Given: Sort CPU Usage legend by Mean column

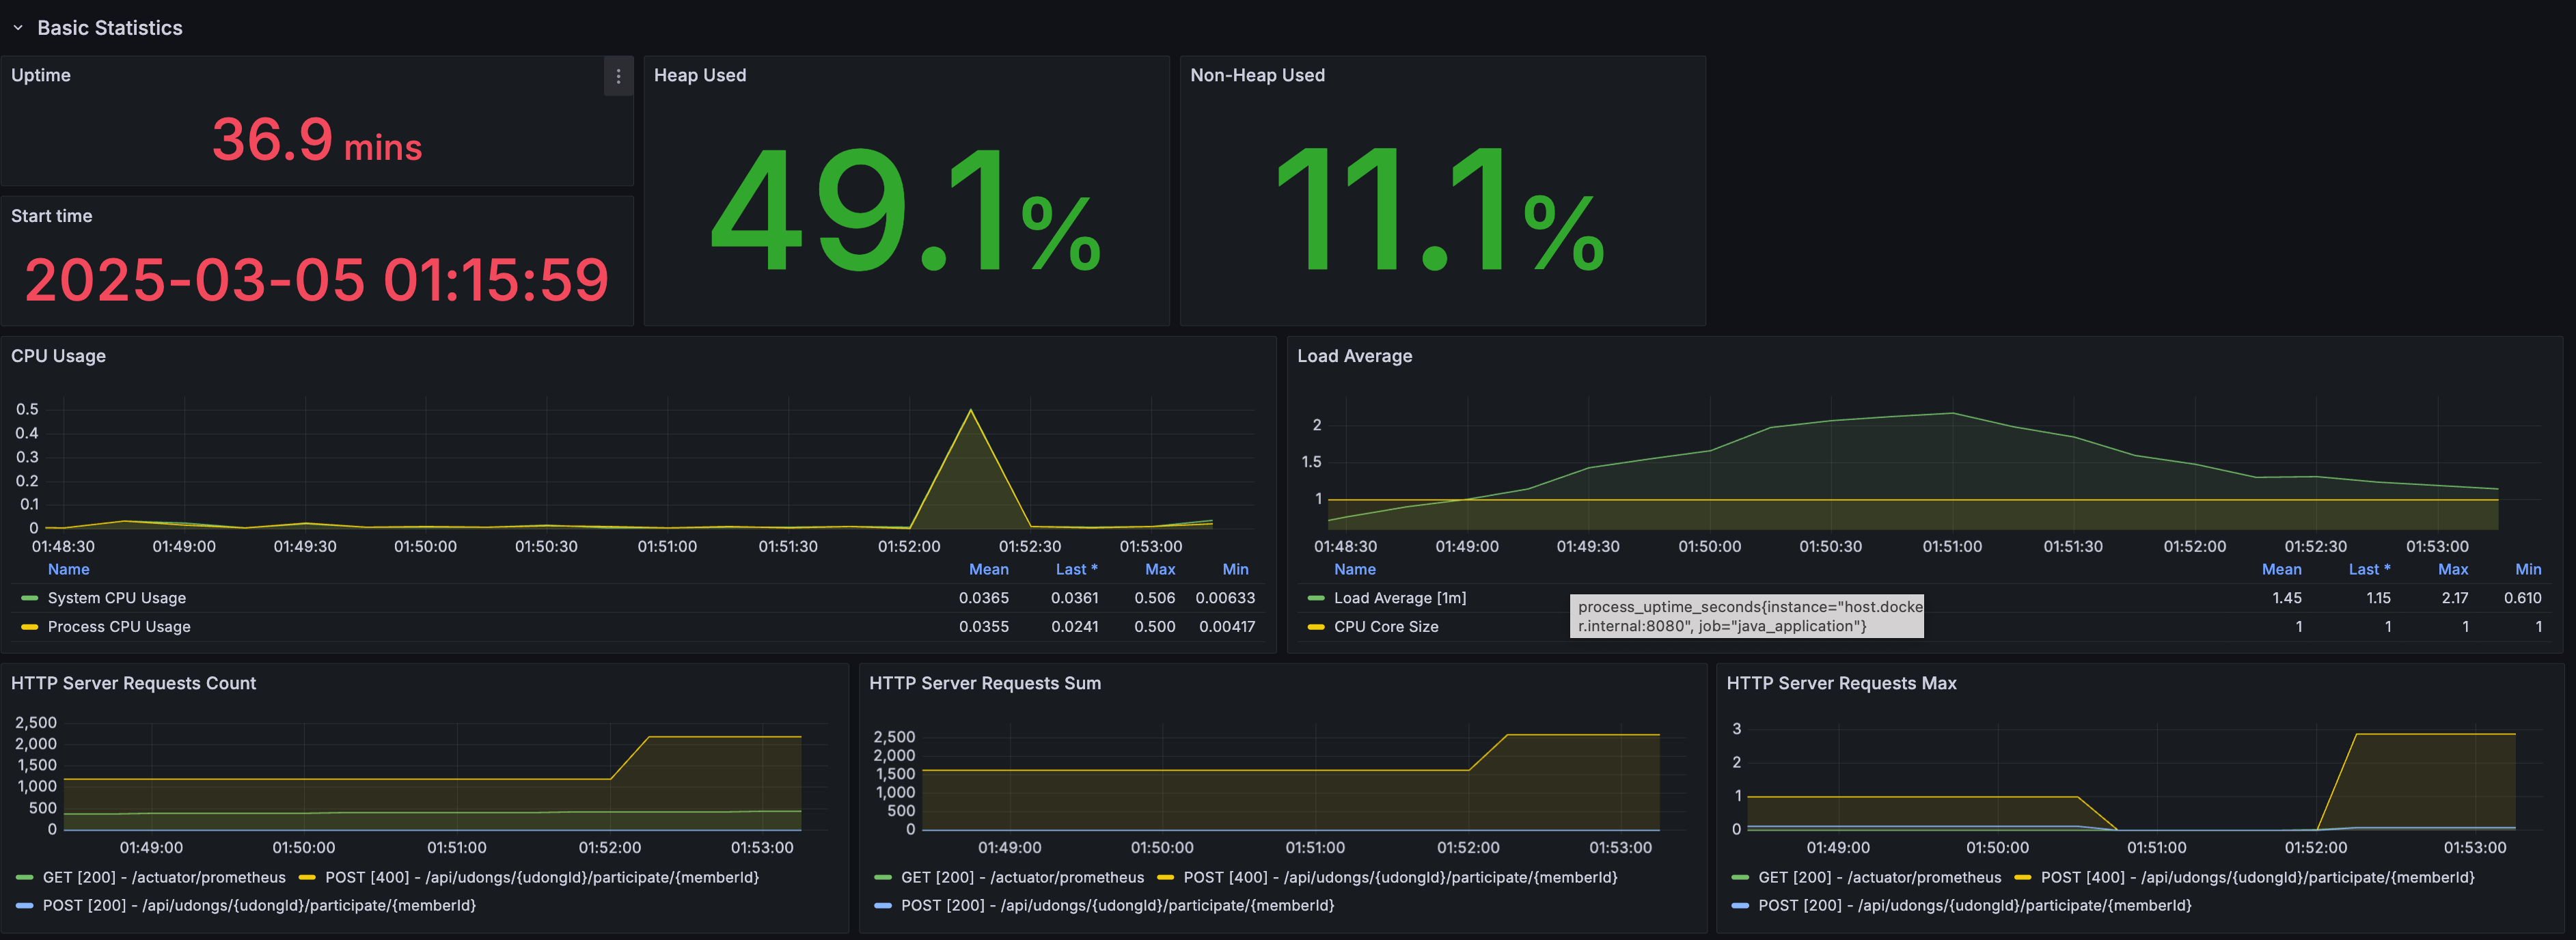Looking at the screenshot, I should point(988,569).
